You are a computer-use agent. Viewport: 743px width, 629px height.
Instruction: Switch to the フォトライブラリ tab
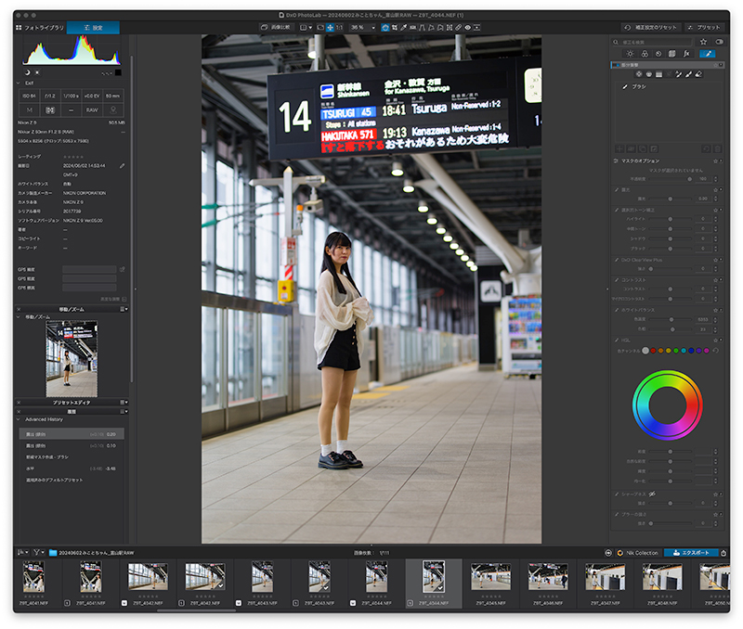[x=40, y=28]
